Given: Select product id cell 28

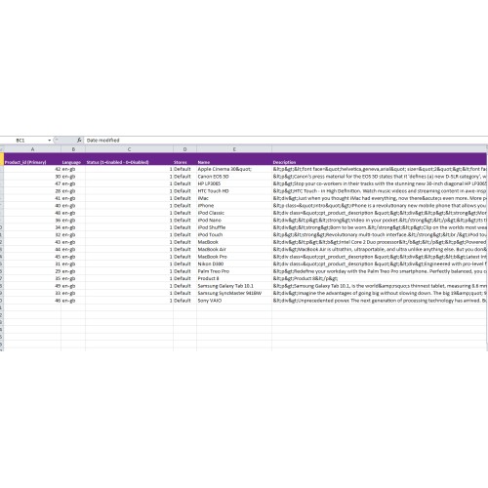Looking at the screenshot, I should click(32, 191).
